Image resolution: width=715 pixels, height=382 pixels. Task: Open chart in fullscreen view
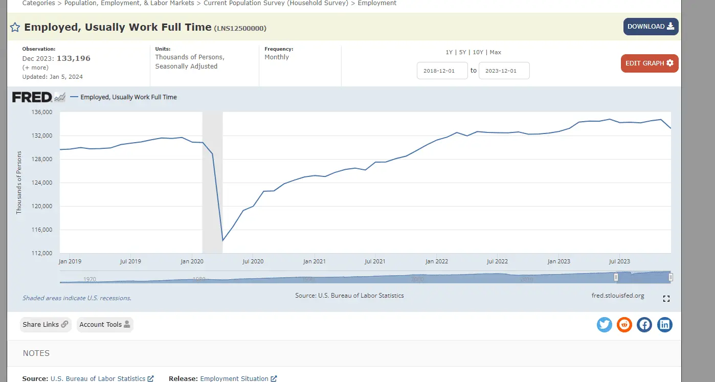pyautogui.click(x=666, y=299)
